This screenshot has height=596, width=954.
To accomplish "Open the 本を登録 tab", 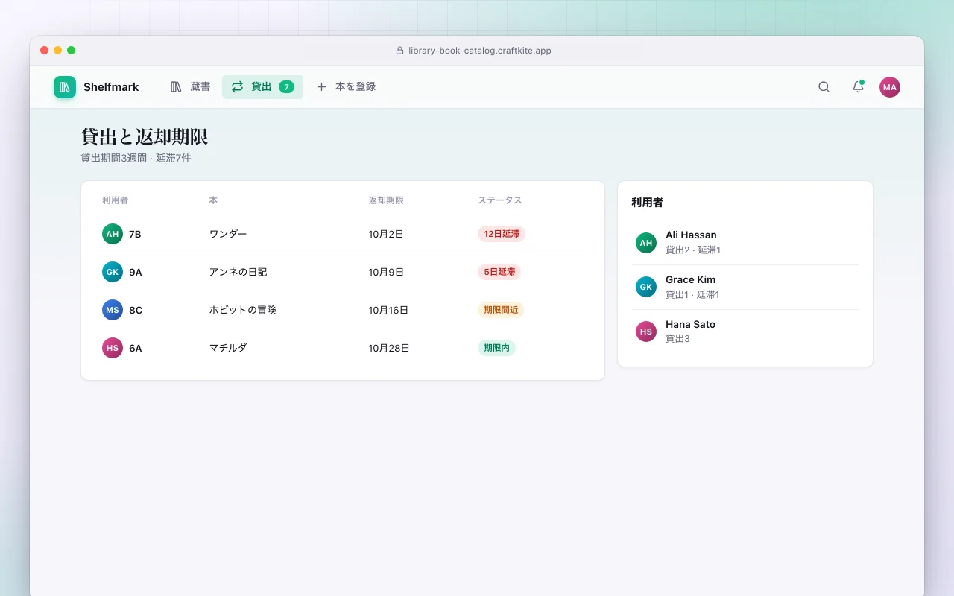I will coord(346,87).
